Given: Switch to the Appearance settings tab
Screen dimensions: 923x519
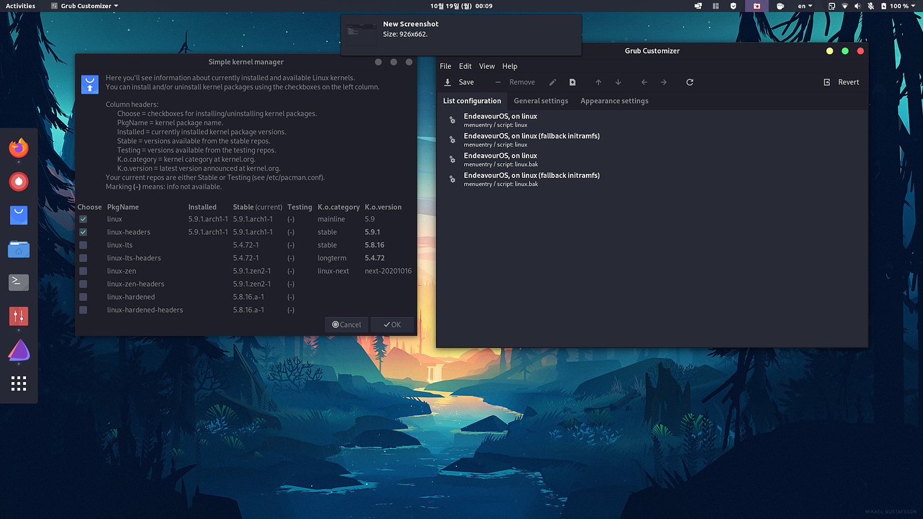Looking at the screenshot, I should coord(615,101).
